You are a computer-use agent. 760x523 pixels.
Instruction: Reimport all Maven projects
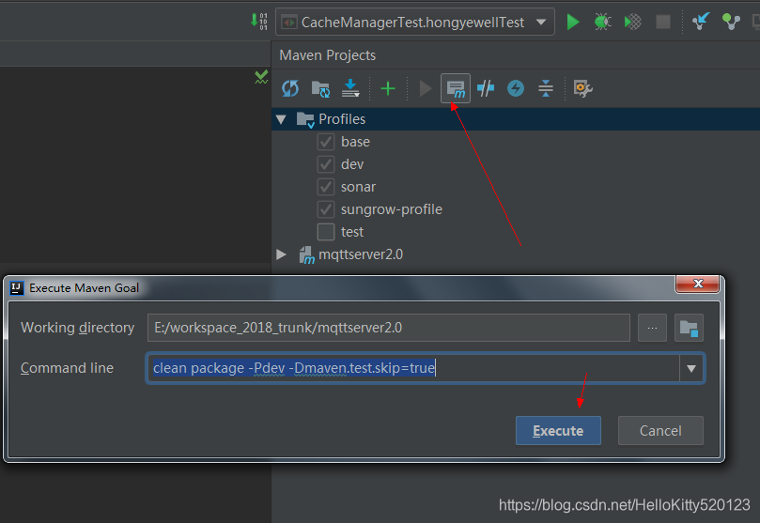pos(290,88)
